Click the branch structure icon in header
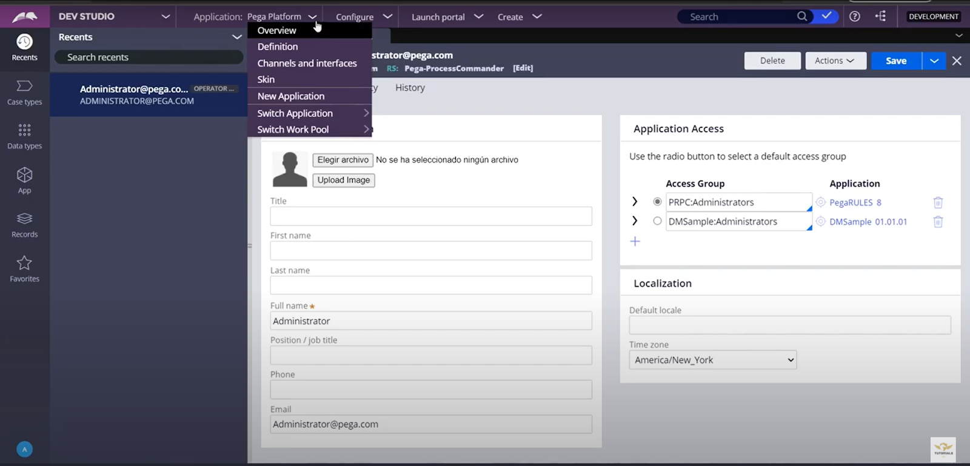Screen dimensions: 970x466 point(881,16)
